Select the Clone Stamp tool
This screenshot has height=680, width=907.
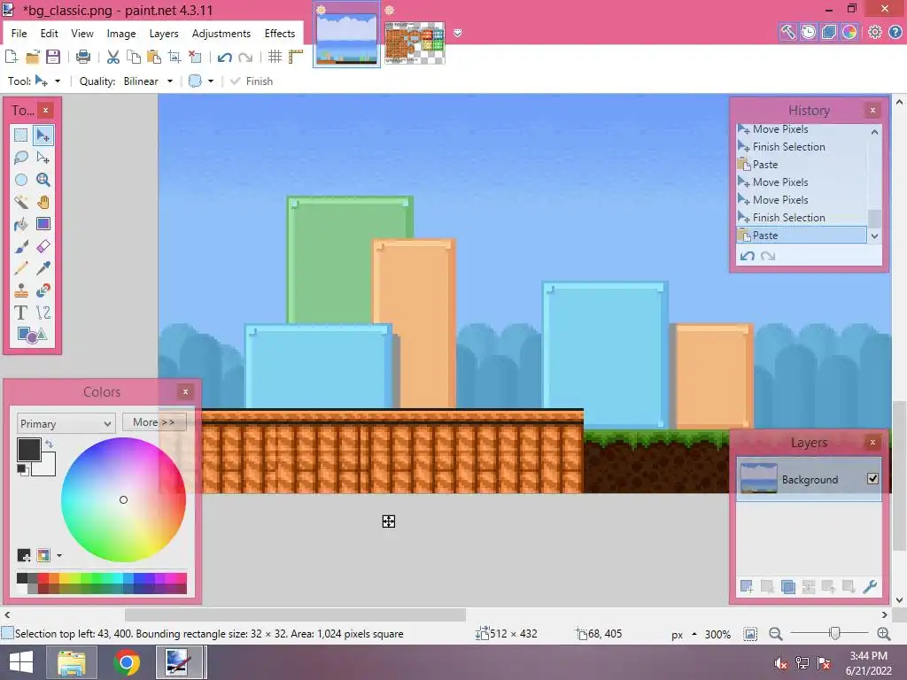[x=21, y=290]
